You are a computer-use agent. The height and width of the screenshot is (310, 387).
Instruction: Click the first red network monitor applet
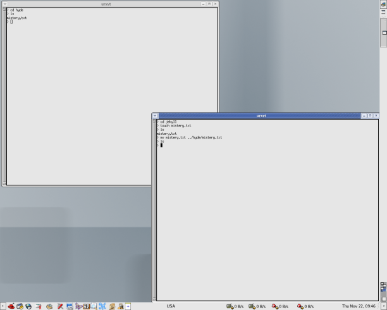click(280, 306)
